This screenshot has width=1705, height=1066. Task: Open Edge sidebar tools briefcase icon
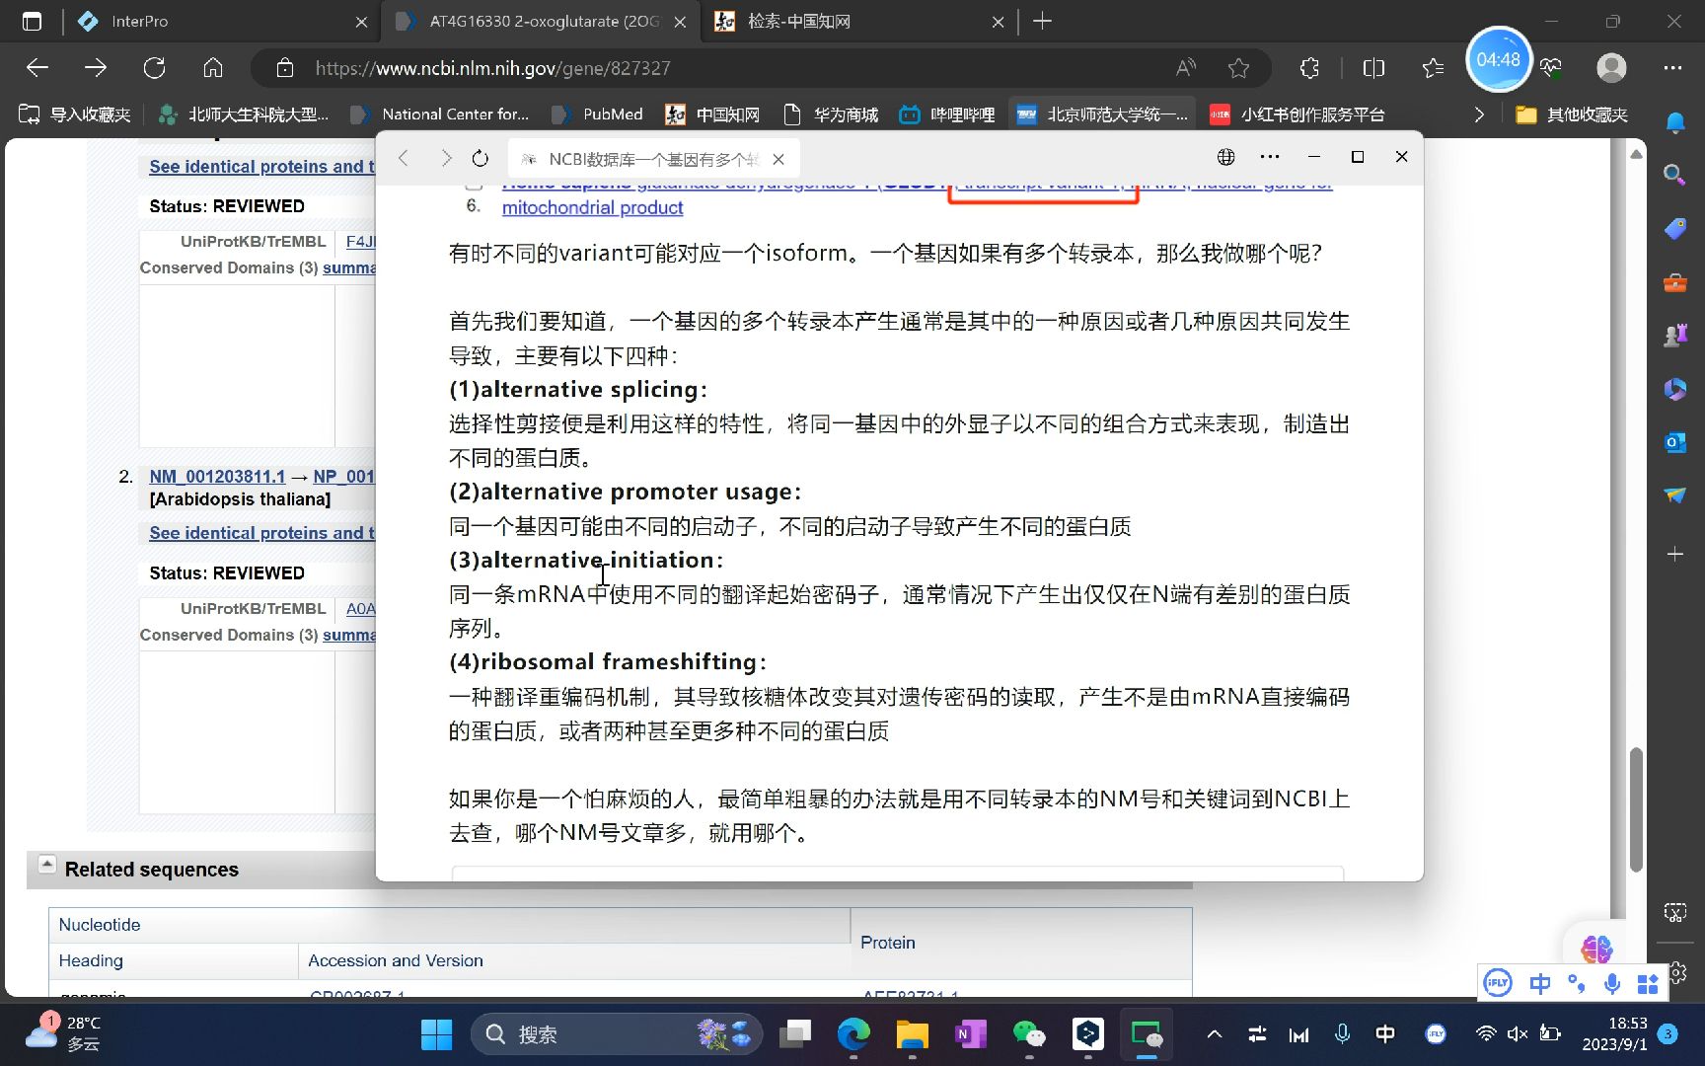(x=1674, y=283)
